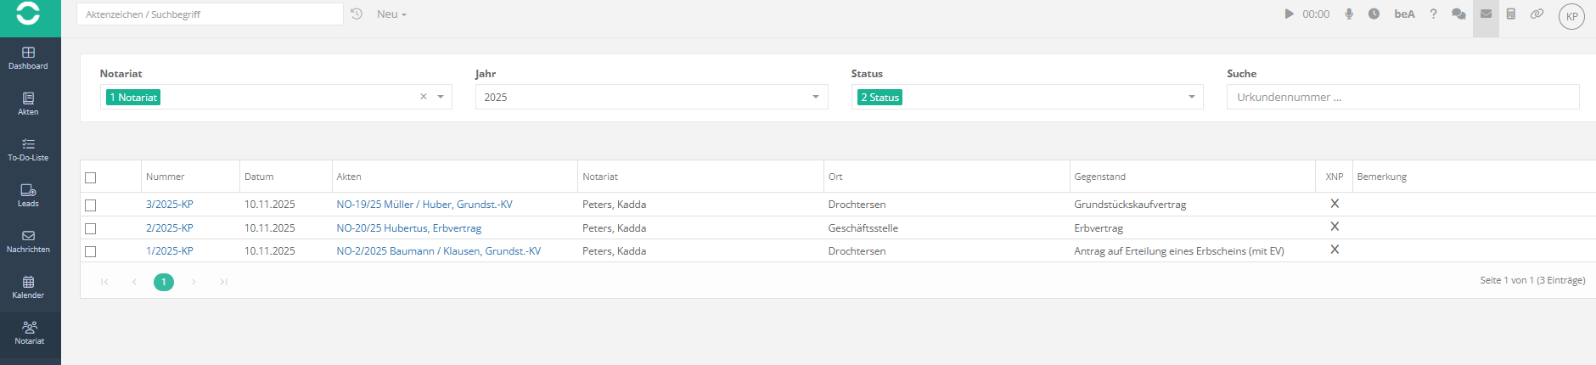
Task: Open link NO-20/25 Hubertus, Erbvertrag
Action: pyautogui.click(x=408, y=228)
